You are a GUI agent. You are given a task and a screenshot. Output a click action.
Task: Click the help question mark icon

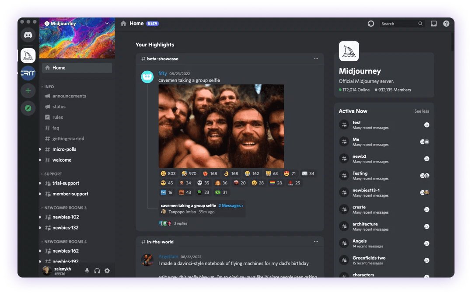click(446, 24)
